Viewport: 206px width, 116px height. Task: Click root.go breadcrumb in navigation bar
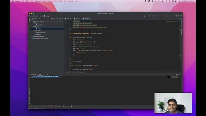[x=47, y=16]
